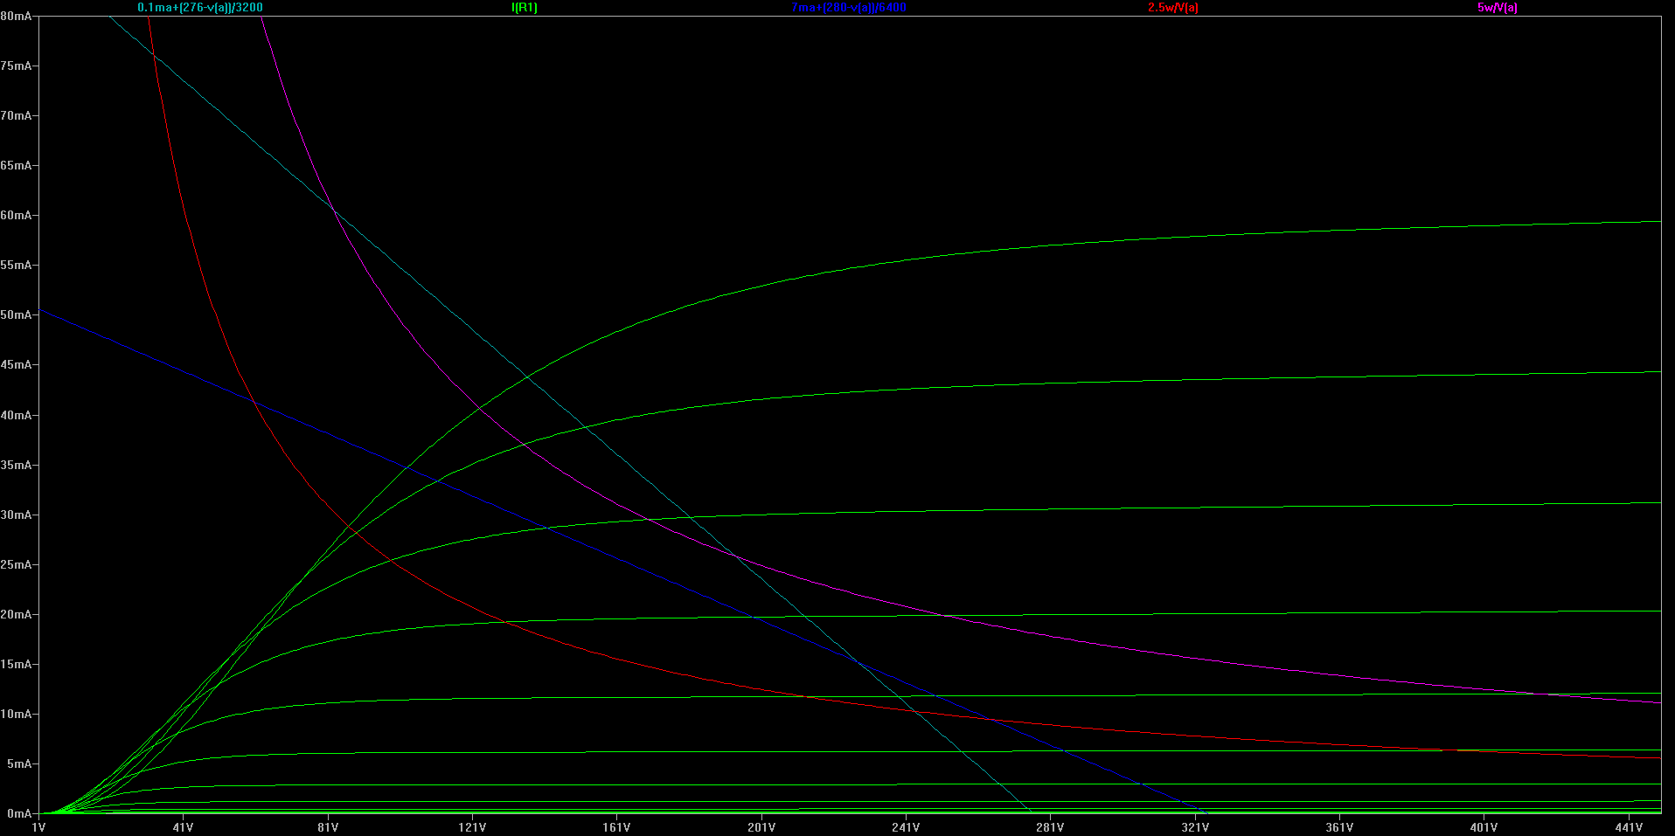
Task: Click the 441V horizontal axis label
Action: point(1629,827)
